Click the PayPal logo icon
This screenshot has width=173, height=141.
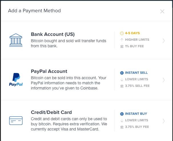(16, 79)
